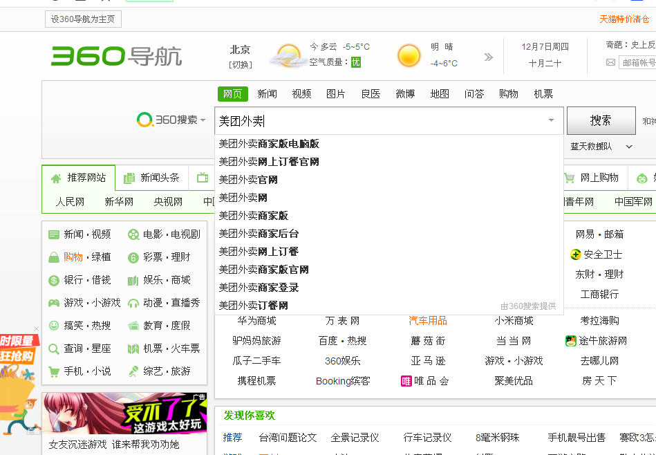
Task: Open the 工商银行 link
Action: click(599, 295)
